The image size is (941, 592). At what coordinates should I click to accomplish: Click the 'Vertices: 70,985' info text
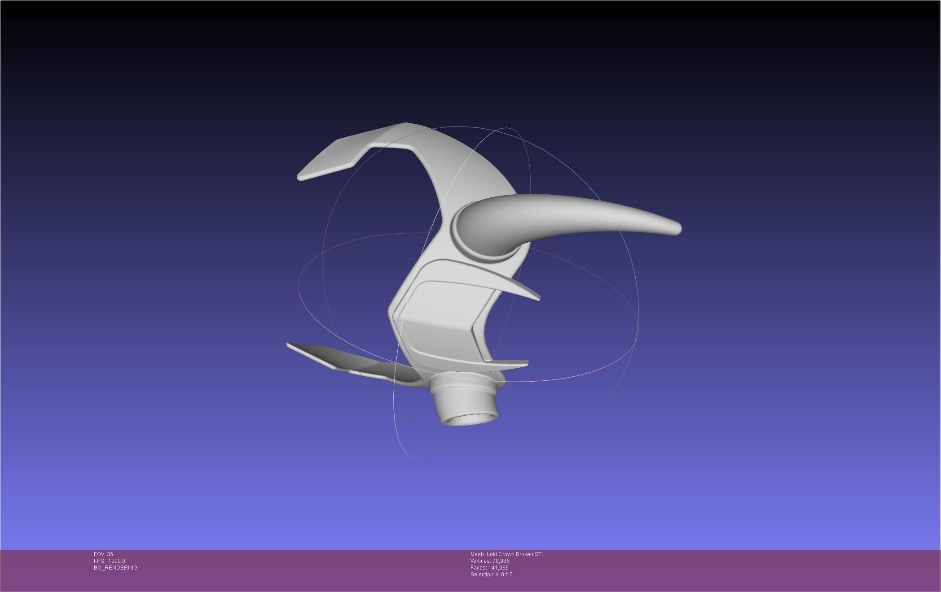coord(490,561)
